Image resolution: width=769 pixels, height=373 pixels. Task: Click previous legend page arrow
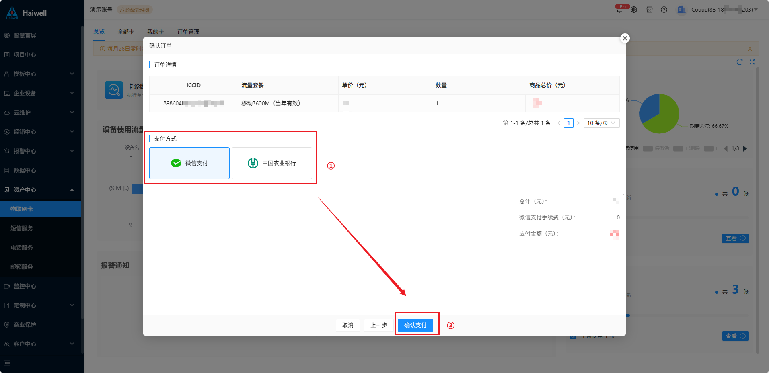tap(726, 148)
